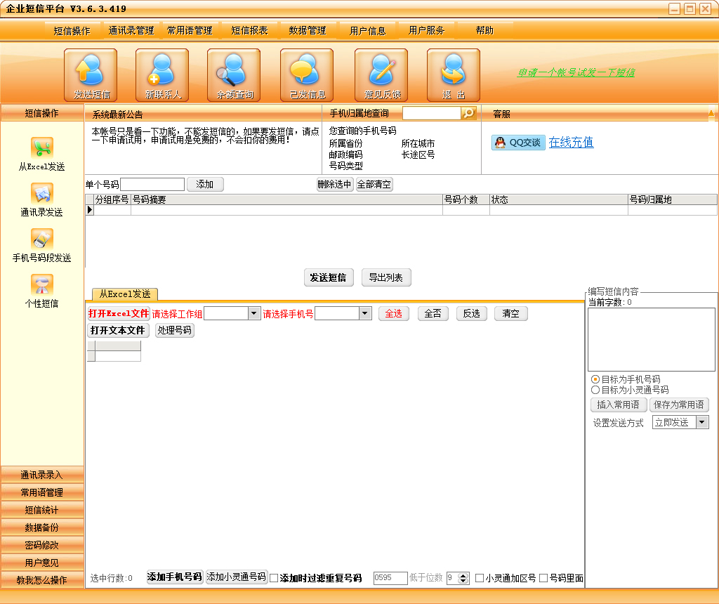The height and width of the screenshot is (604, 719).
Task: Click the bold 发送短信 button
Action: point(329,277)
